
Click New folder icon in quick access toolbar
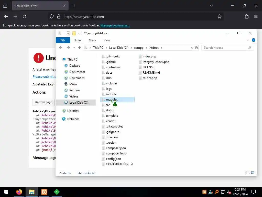(74, 33)
